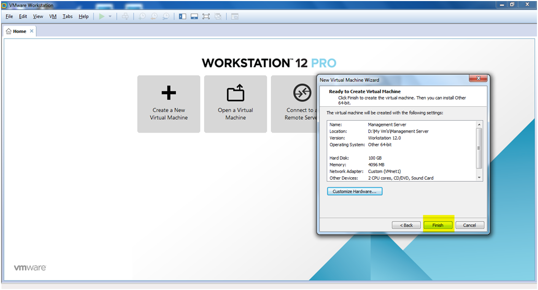Viewport: 538px width, 290px height.
Task: Click the Customize Hardware button
Action: pyautogui.click(x=354, y=191)
